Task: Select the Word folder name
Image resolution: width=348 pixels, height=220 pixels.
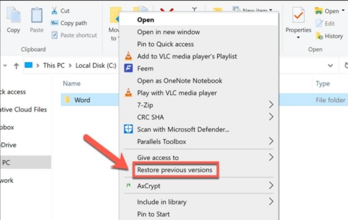Action: point(82,100)
